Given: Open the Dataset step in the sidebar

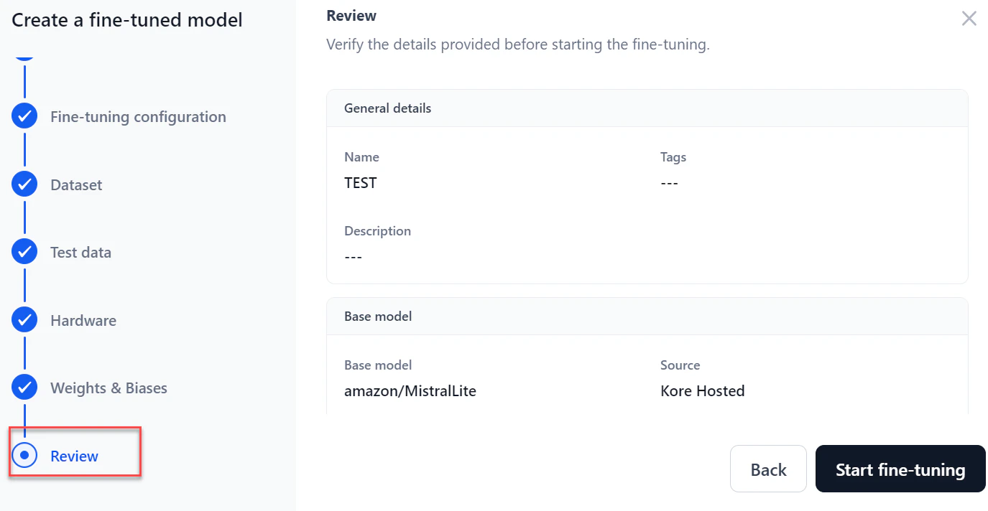Looking at the screenshot, I should 75,184.
